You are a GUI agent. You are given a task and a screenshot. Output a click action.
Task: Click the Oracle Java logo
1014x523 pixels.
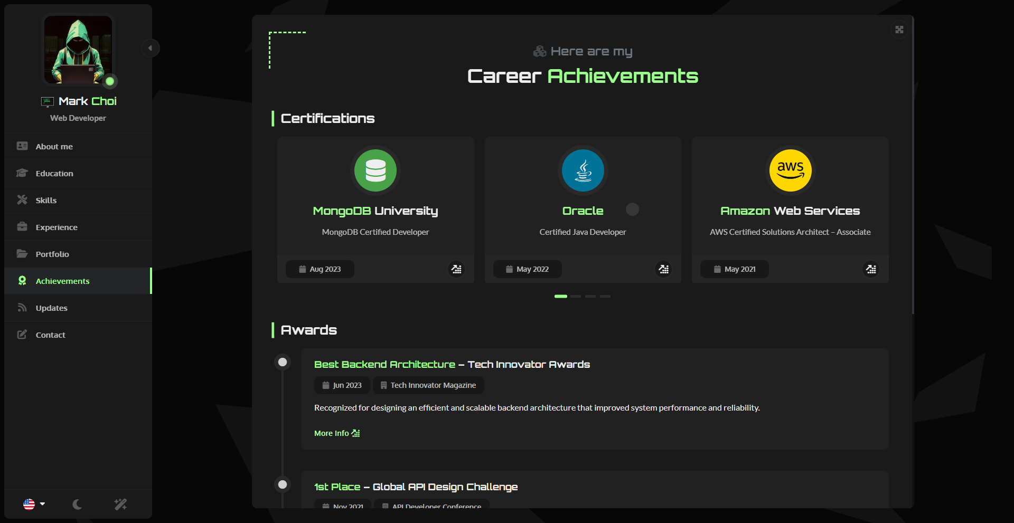pos(583,170)
